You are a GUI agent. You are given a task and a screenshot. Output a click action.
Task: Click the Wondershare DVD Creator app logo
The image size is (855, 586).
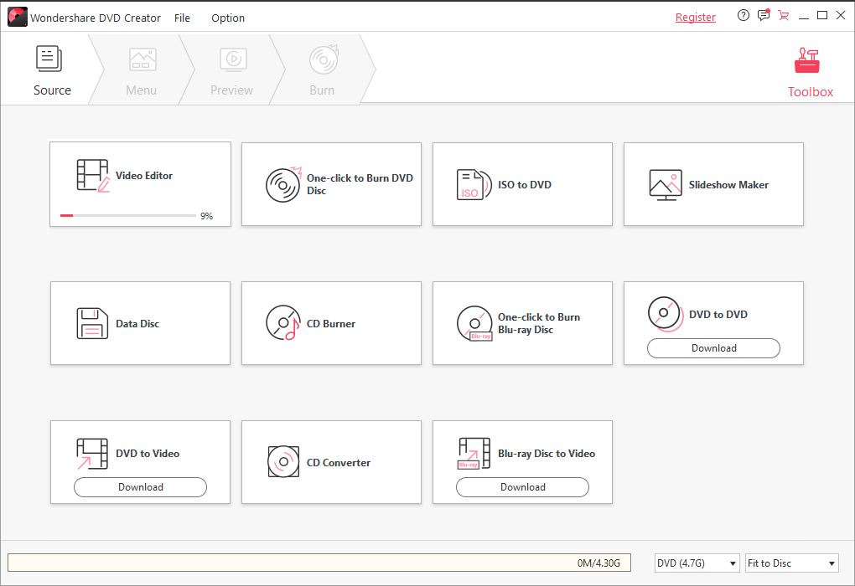(18, 17)
